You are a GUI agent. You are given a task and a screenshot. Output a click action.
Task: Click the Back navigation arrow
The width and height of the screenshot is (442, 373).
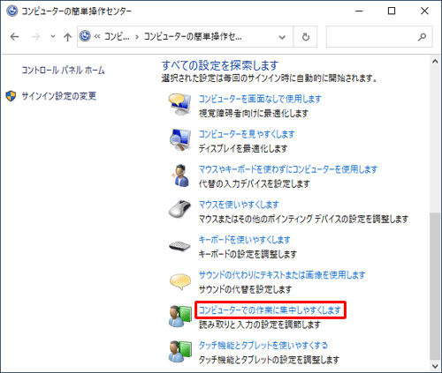tap(14, 37)
